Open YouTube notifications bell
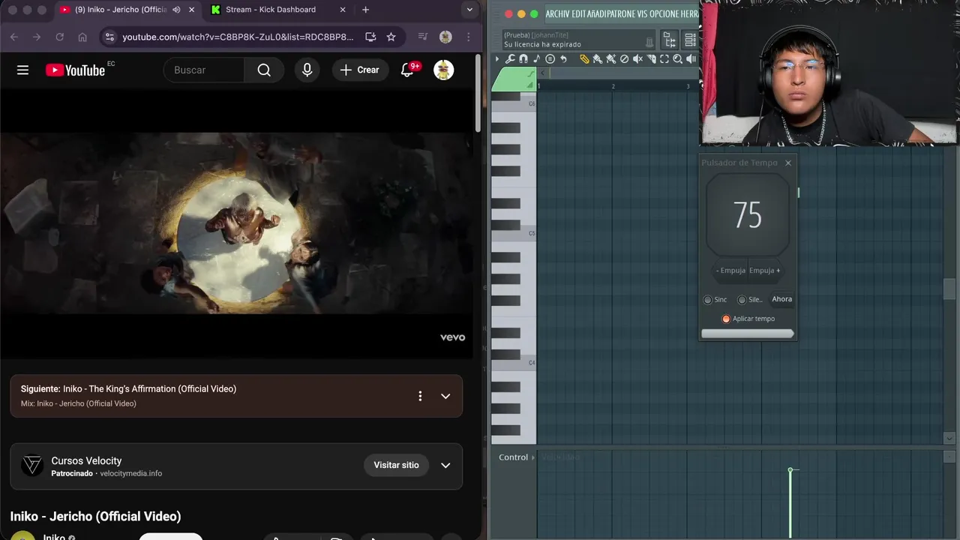960x540 pixels. 407,70
